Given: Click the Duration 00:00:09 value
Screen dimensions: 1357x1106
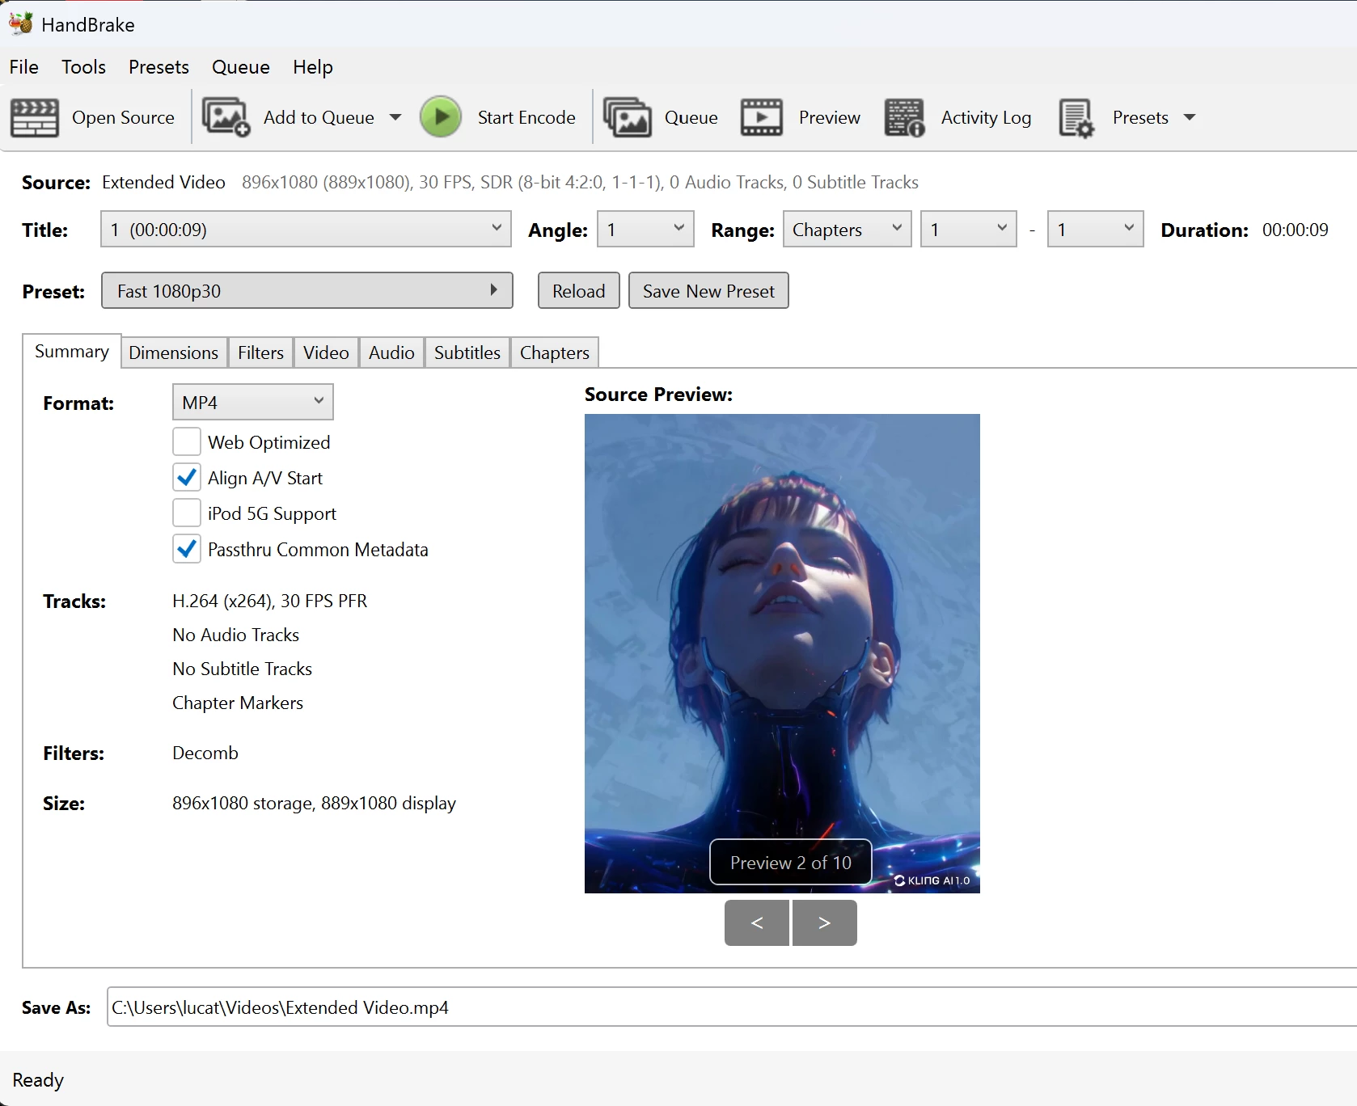Looking at the screenshot, I should (1296, 230).
